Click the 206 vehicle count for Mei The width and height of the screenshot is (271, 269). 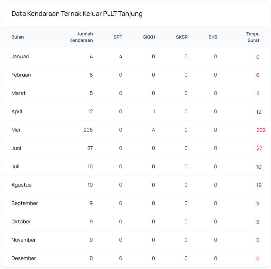point(88,130)
